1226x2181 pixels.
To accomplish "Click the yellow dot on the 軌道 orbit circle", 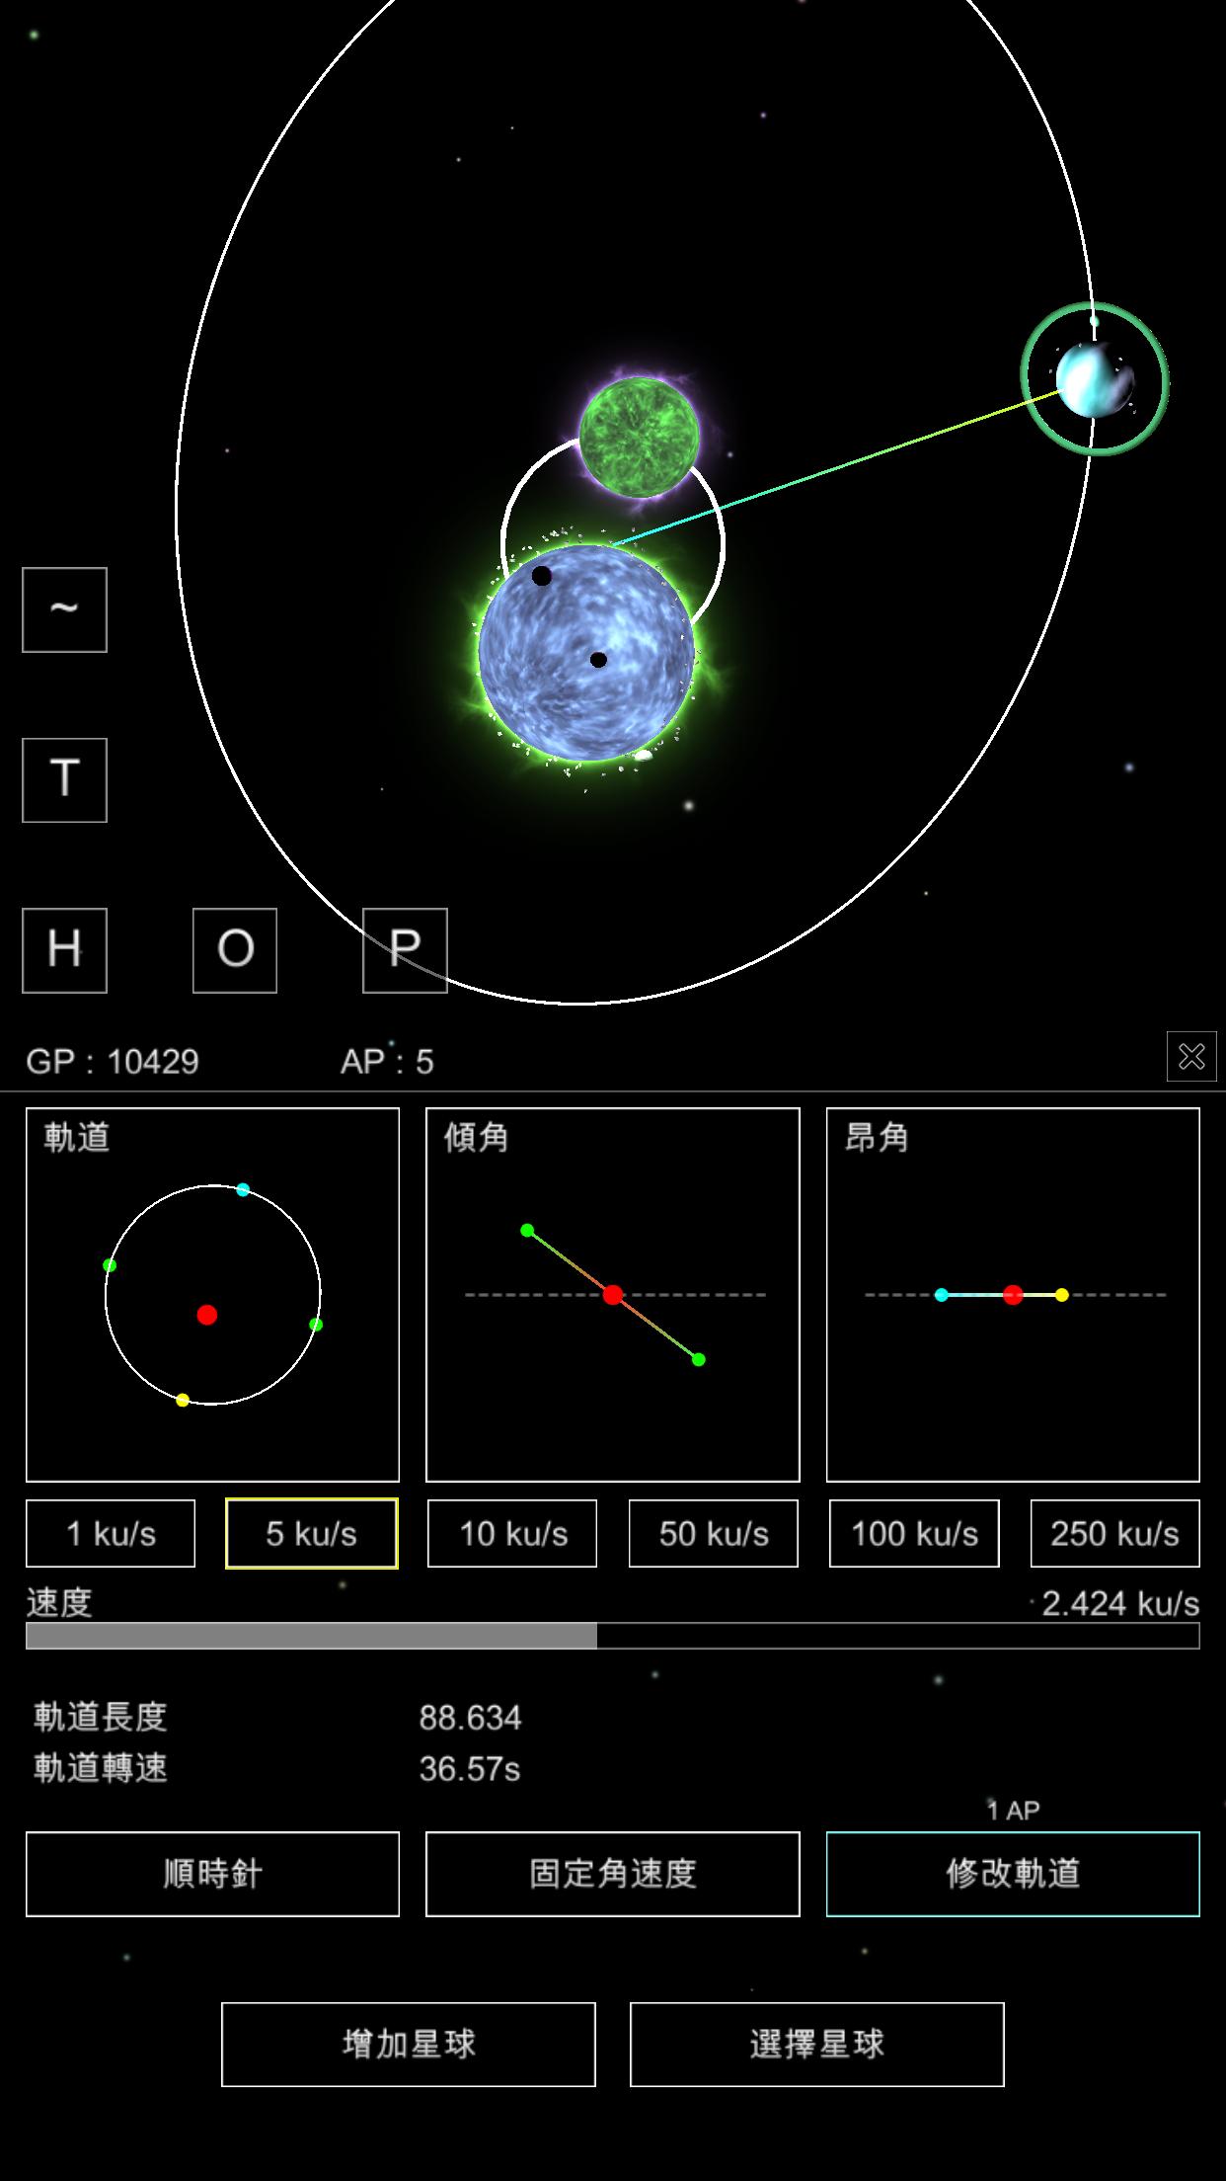I will pos(183,1400).
